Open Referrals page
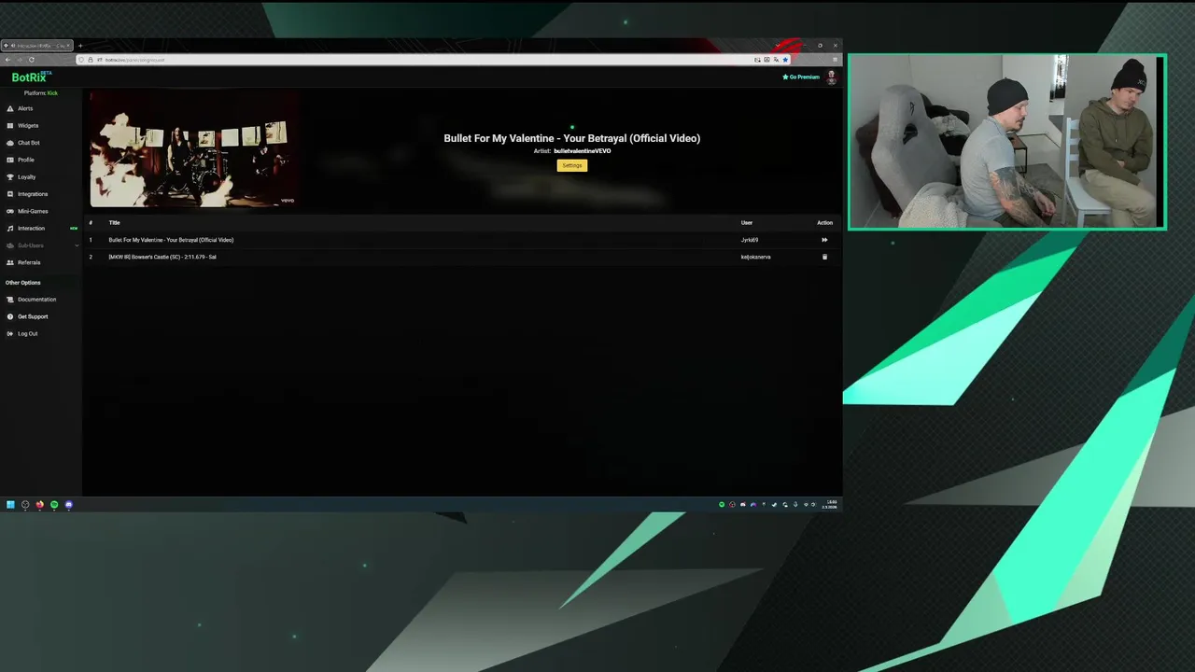Viewport: 1195px width, 672px height. tap(29, 262)
